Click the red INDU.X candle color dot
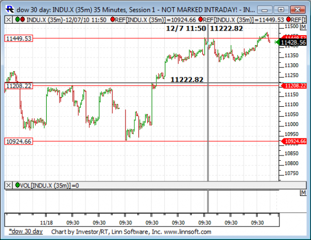This screenshot has height=240, width=311. (x=22, y=19)
